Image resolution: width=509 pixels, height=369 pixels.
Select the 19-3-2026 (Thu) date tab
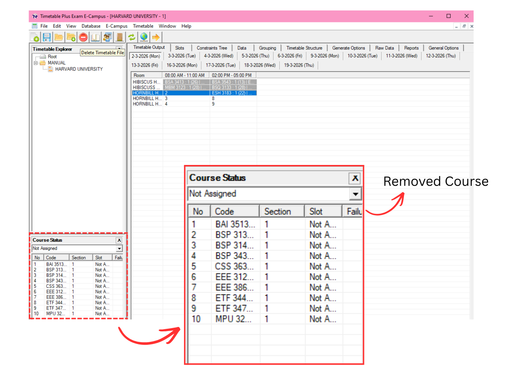click(x=299, y=65)
